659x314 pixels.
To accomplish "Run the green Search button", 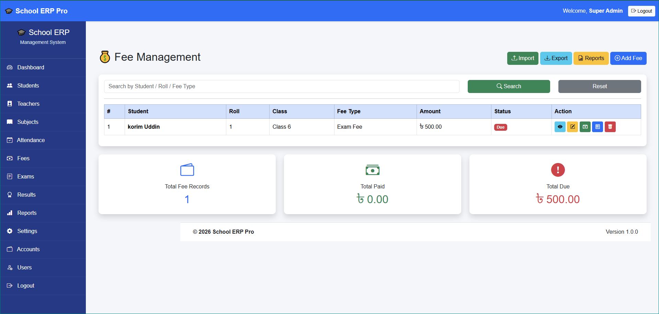I will [x=509, y=86].
